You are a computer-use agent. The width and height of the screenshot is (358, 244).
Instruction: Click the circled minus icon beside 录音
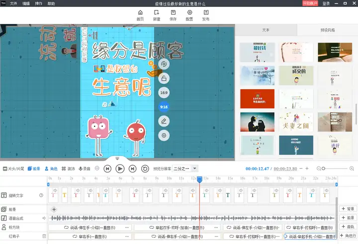(97, 168)
